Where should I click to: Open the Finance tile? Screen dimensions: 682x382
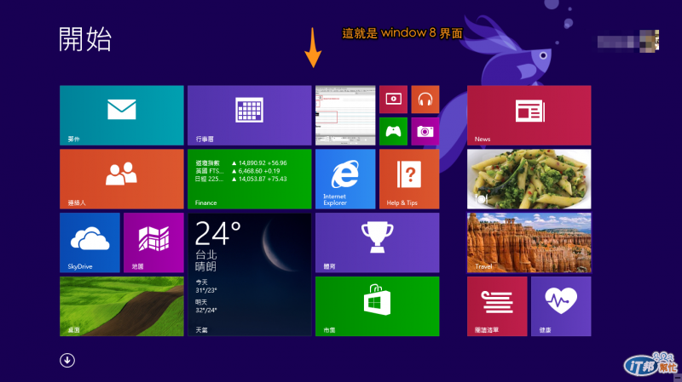(249, 179)
